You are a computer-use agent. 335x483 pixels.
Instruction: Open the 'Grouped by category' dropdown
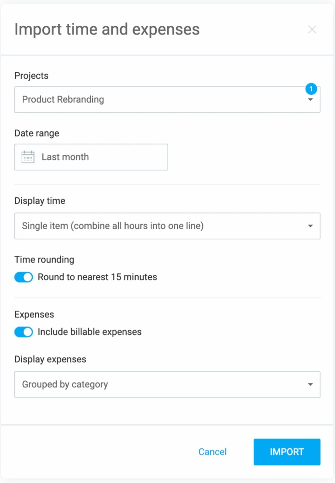(x=157, y=385)
